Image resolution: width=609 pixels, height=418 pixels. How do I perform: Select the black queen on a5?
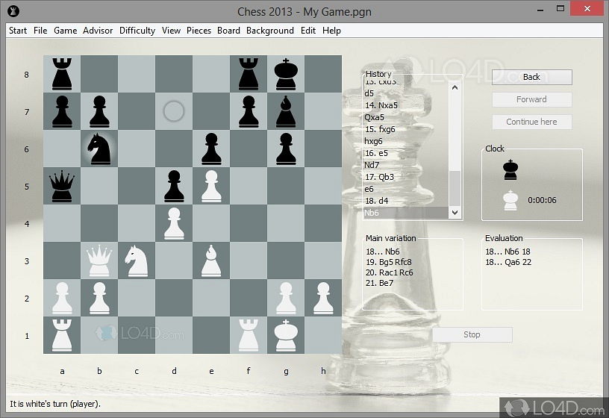point(62,186)
